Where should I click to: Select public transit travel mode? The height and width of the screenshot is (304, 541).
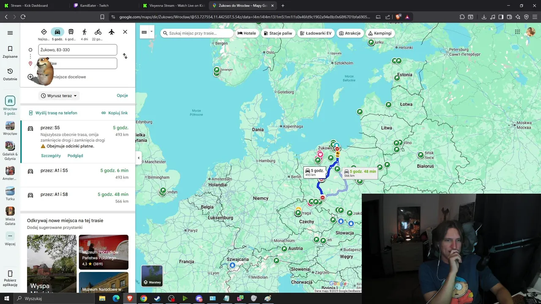[71, 32]
